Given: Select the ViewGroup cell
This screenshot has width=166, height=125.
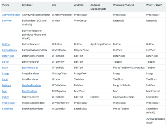Looking at the screenshot, I should [x=80, y=21].
